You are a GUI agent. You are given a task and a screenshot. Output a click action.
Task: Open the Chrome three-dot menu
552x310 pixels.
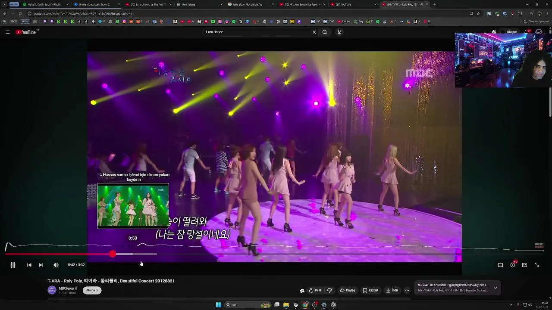[547, 13]
